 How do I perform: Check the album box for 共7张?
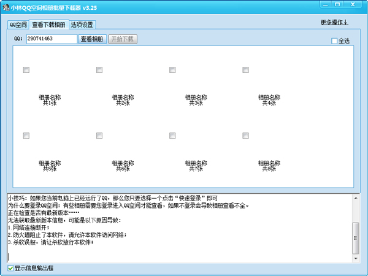click(x=172, y=136)
